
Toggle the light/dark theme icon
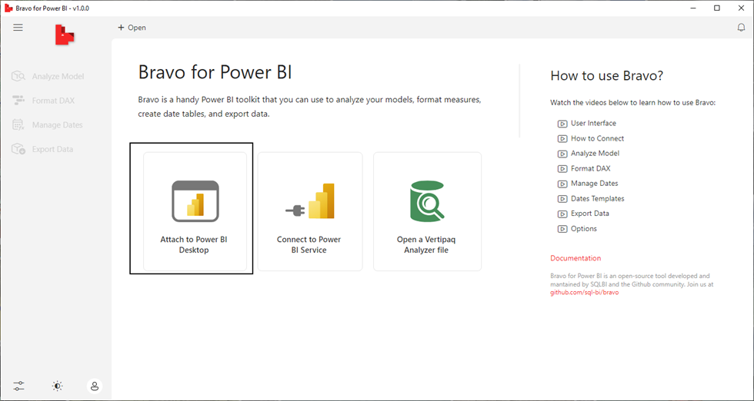coord(57,386)
